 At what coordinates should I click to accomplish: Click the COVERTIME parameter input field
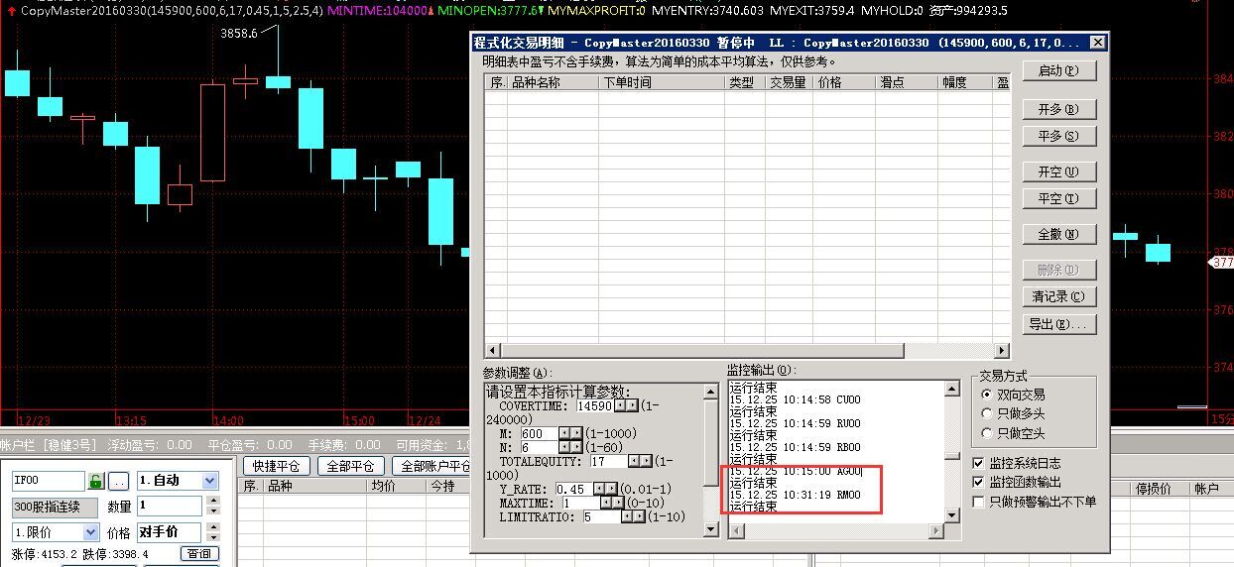click(x=595, y=406)
